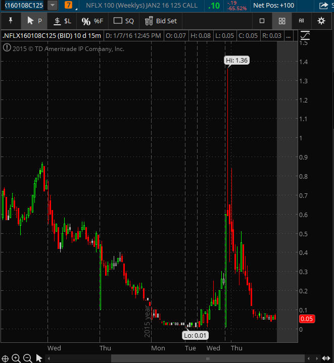Click the Lo: 0.01 price bubble
The height and width of the screenshot is (363, 334).
coord(195,335)
